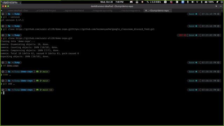This screenshot has width=224, height=126.
Task: Add a new terminal tab
Action: tap(1, 10)
